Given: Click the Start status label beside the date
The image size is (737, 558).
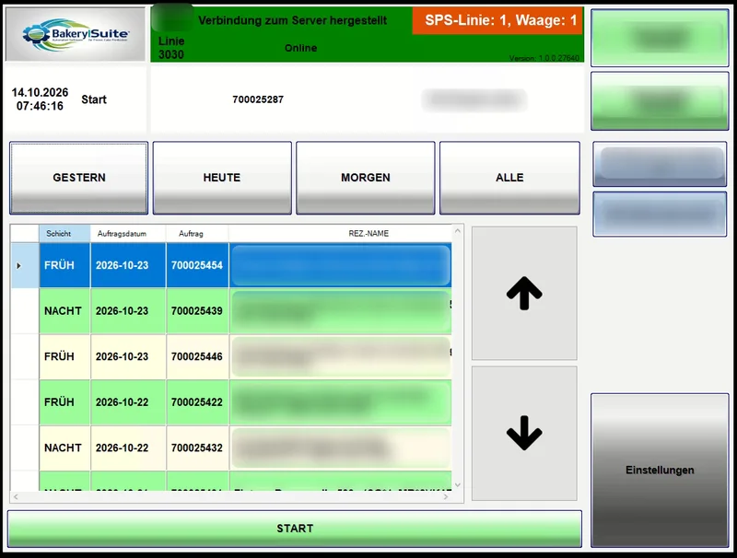Looking at the screenshot, I should pyautogui.click(x=94, y=99).
